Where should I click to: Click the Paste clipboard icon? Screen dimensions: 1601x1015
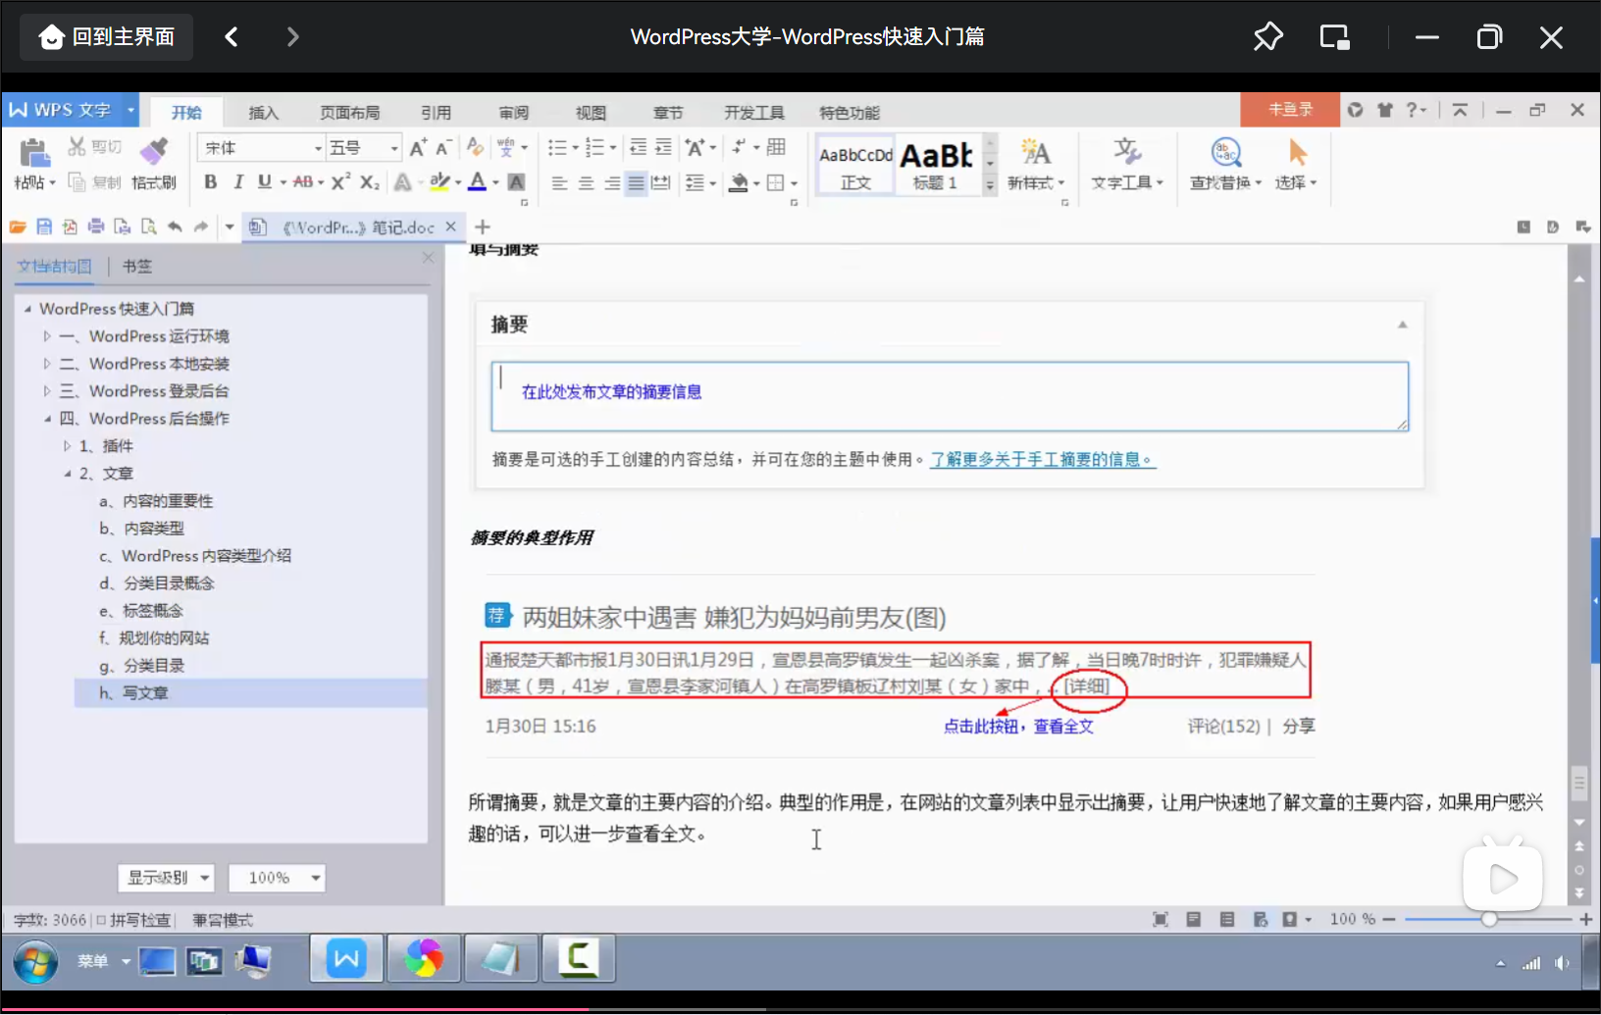coord(34,154)
